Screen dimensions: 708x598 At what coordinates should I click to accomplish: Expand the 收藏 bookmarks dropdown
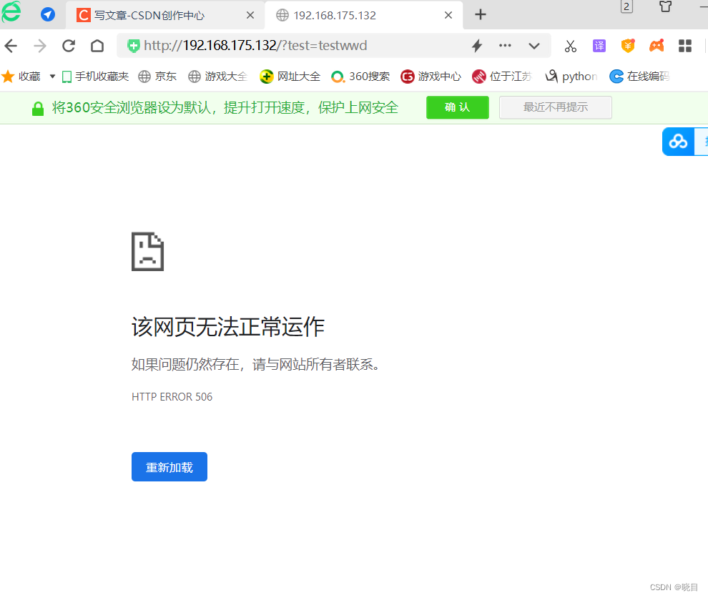pos(51,76)
